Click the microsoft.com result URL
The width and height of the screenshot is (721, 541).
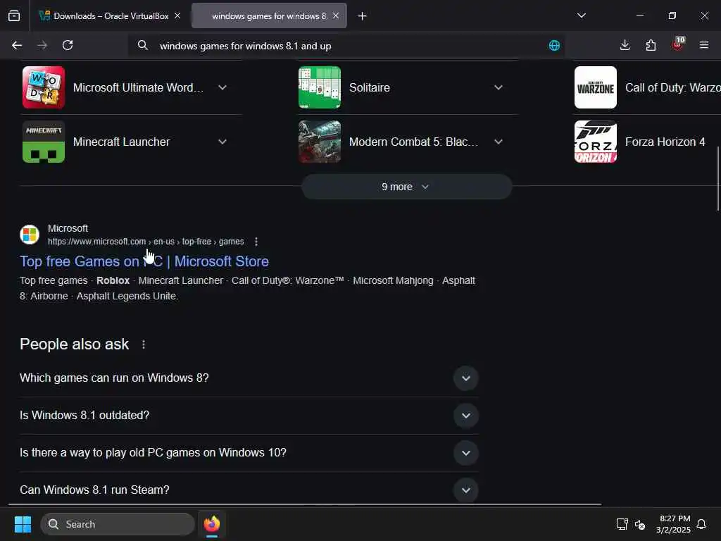pyautogui.click(x=146, y=242)
